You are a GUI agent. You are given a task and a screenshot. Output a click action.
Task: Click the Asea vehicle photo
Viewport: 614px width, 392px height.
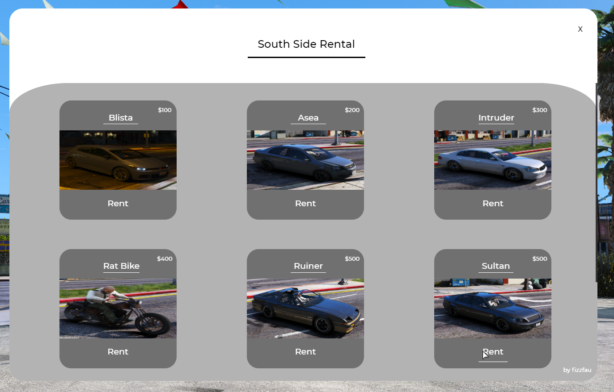point(305,160)
